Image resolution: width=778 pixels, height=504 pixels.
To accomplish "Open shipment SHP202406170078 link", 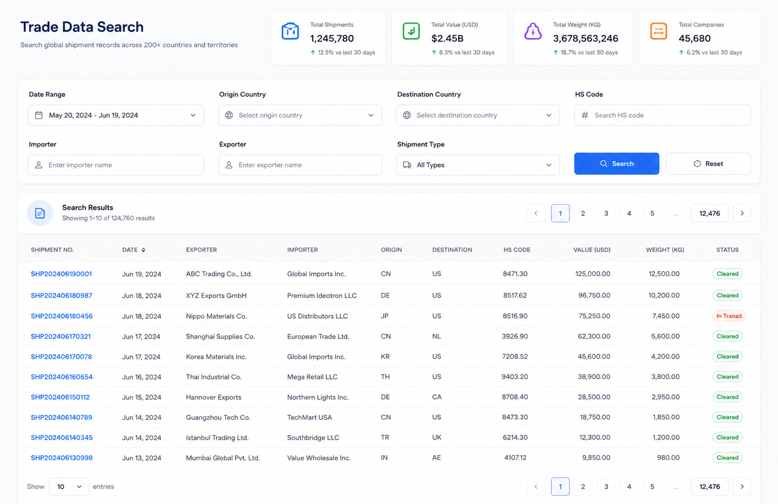I will [61, 356].
